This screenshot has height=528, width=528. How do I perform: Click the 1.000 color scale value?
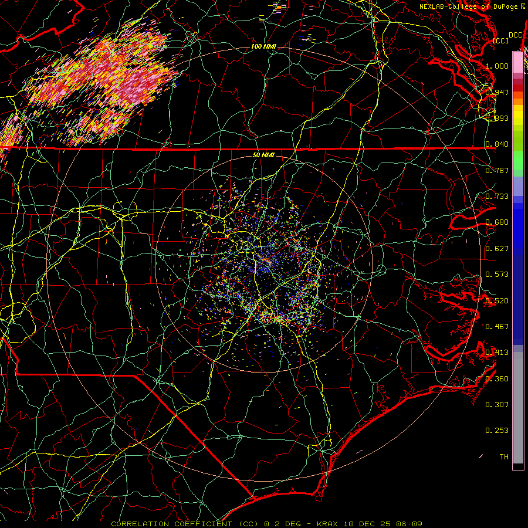click(x=497, y=66)
